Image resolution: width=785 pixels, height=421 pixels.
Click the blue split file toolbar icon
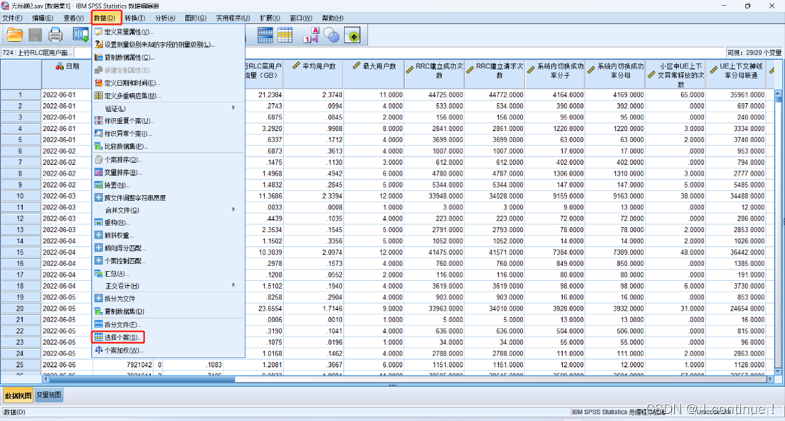pyautogui.click(x=265, y=35)
